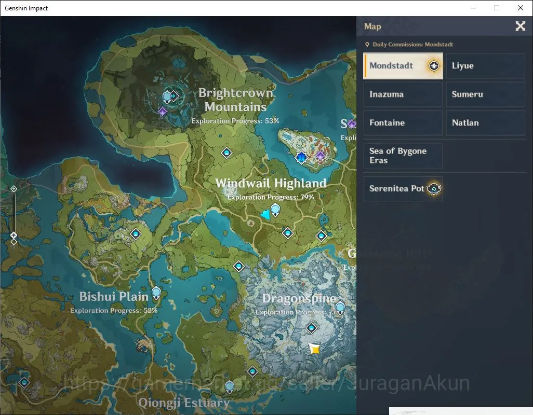Click the compass icon on the Mondstadt button
Image resolution: width=533 pixels, height=415 pixels.
pyautogui.click(x=434, y=66)
